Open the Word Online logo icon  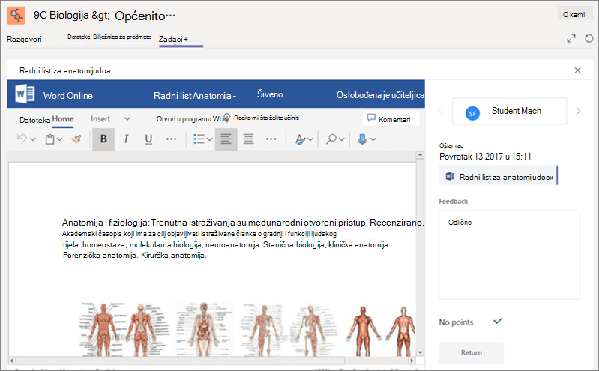tap(25, 94)
